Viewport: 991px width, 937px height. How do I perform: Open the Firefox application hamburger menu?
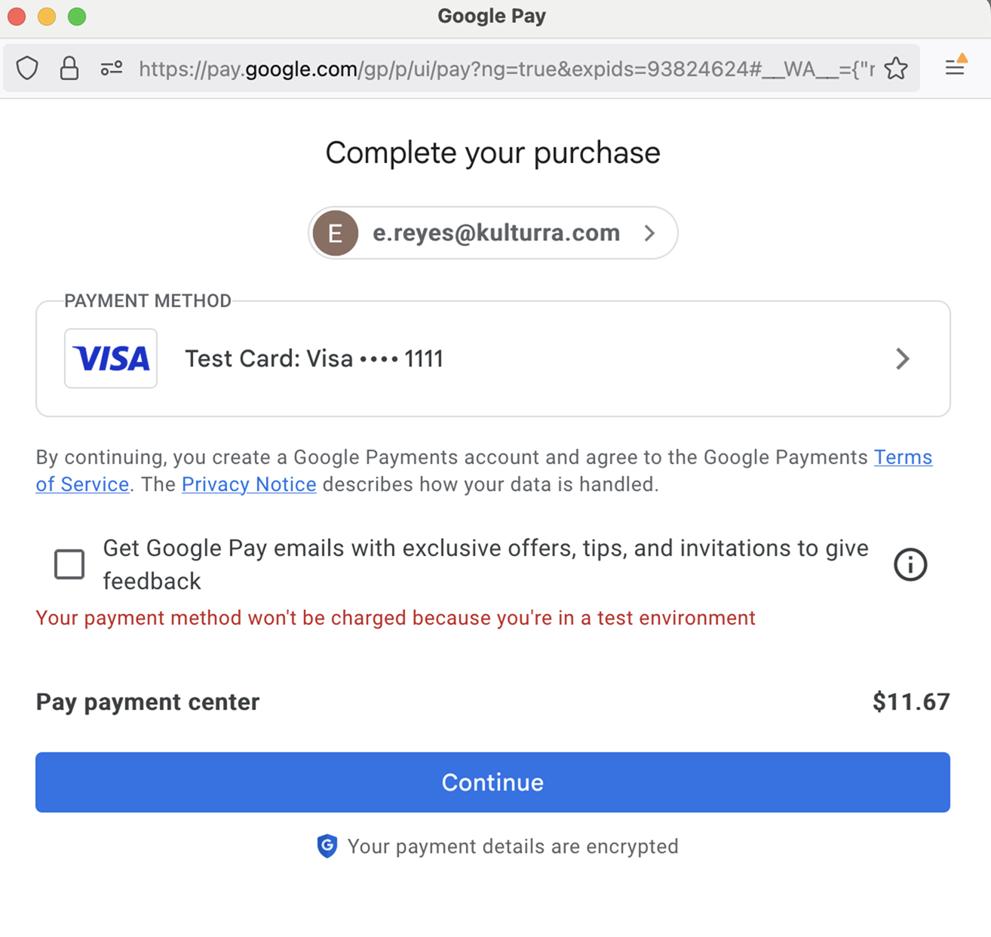click(955, 67)
